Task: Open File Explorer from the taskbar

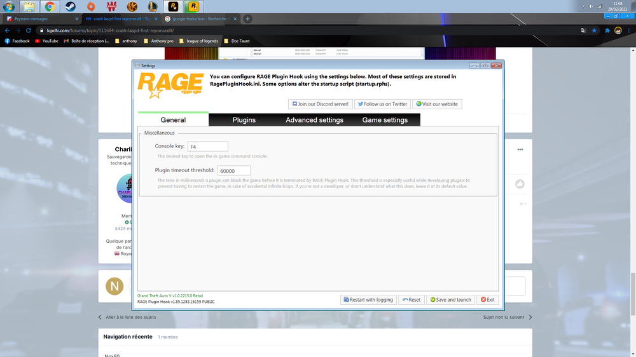Action: point(29,6)
